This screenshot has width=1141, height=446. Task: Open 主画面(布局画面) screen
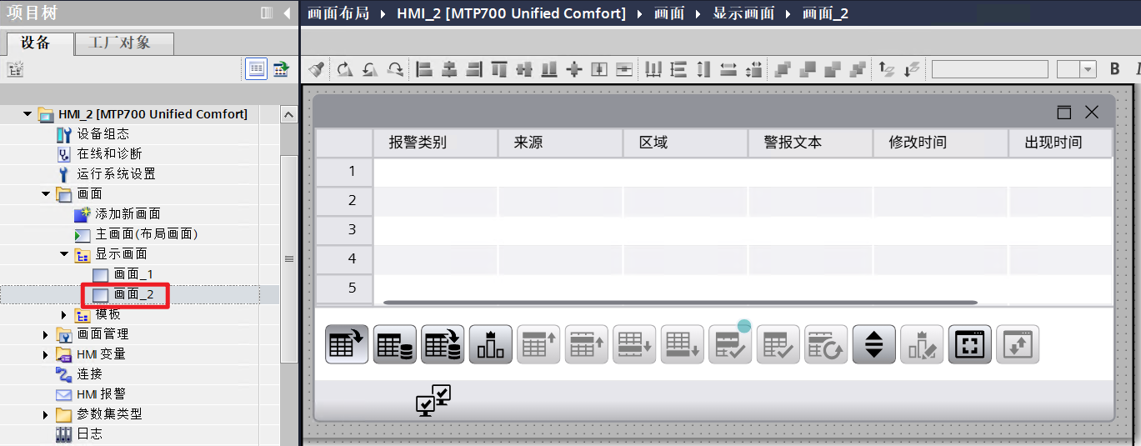pos(146,233)
